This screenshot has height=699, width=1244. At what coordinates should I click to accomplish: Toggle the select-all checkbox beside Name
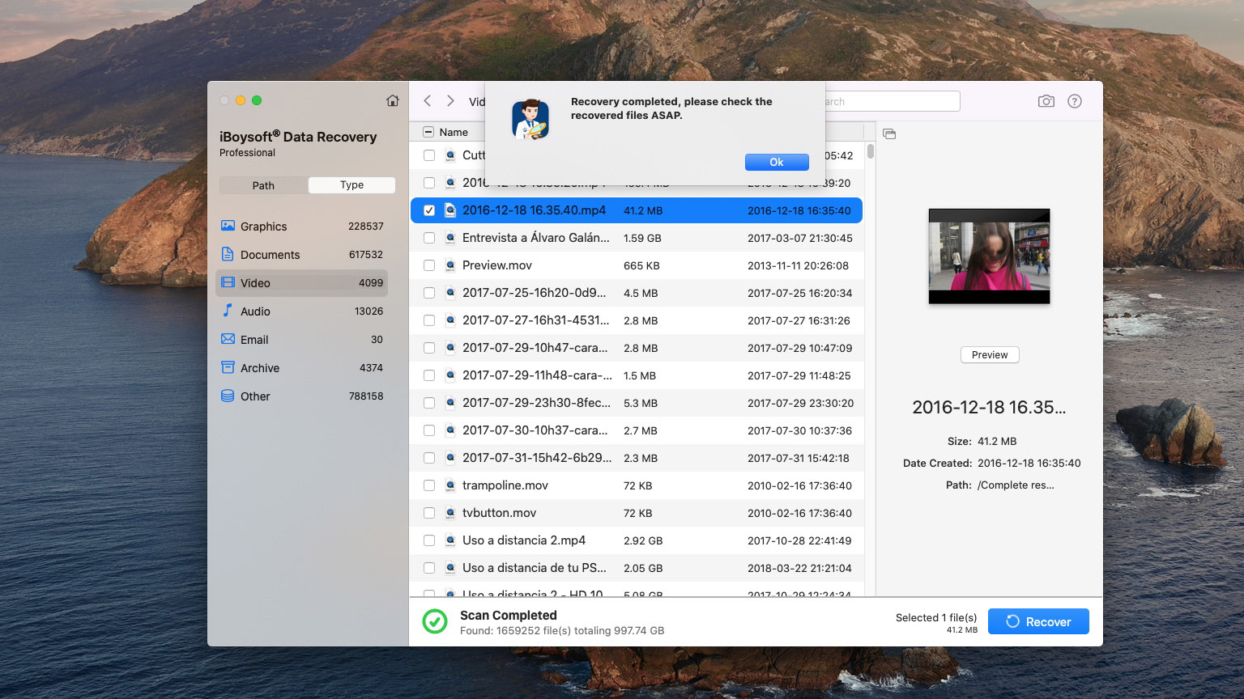click(428, 132)
